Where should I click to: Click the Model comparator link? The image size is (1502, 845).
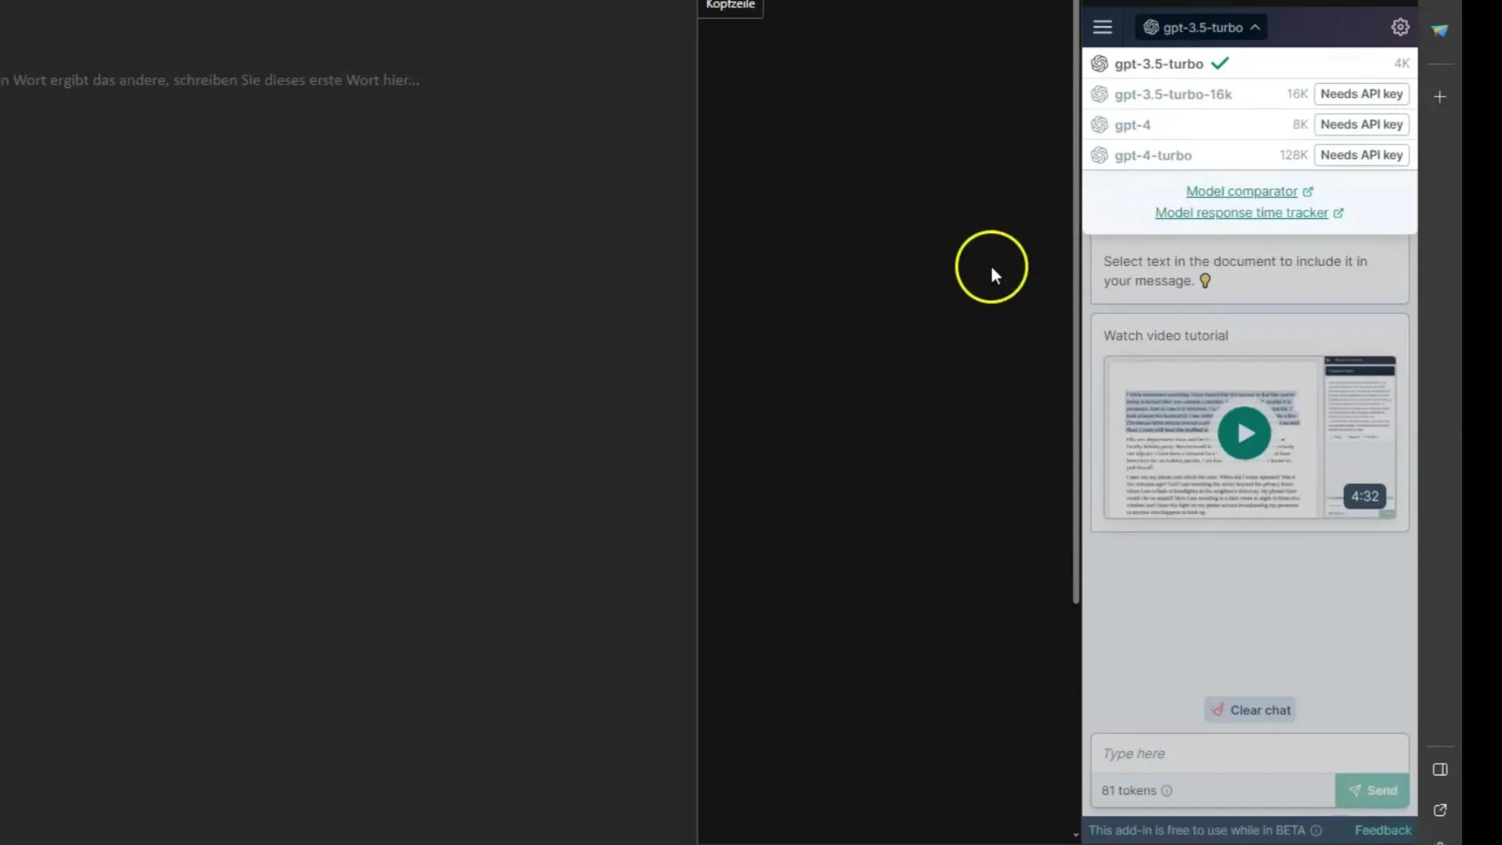[1242, 191]
